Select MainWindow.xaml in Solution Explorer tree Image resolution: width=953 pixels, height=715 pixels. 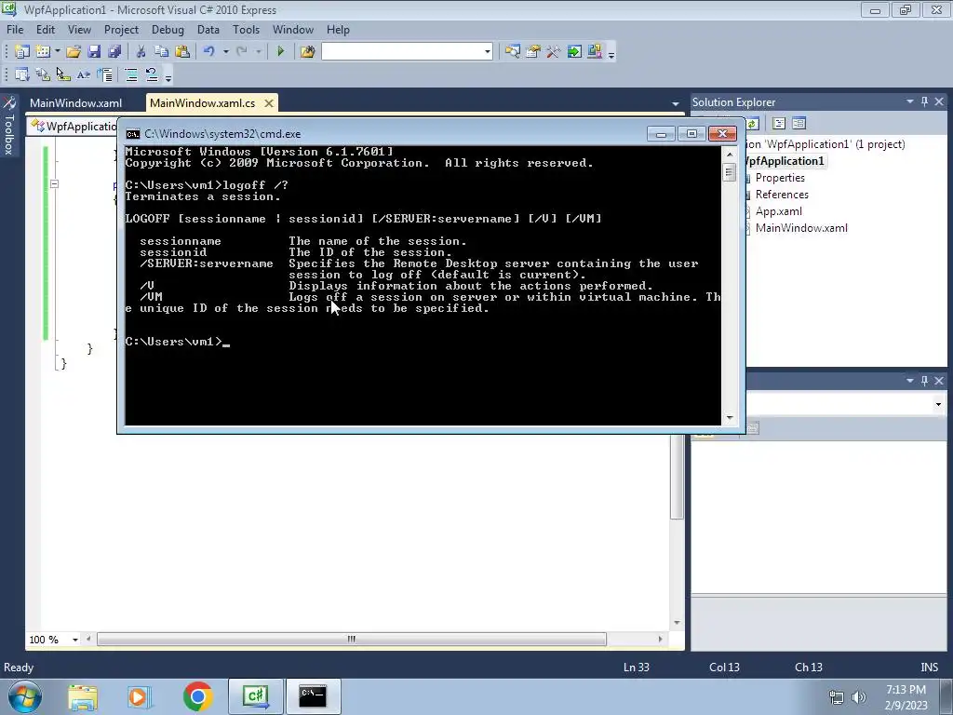[x=801, y=228]
